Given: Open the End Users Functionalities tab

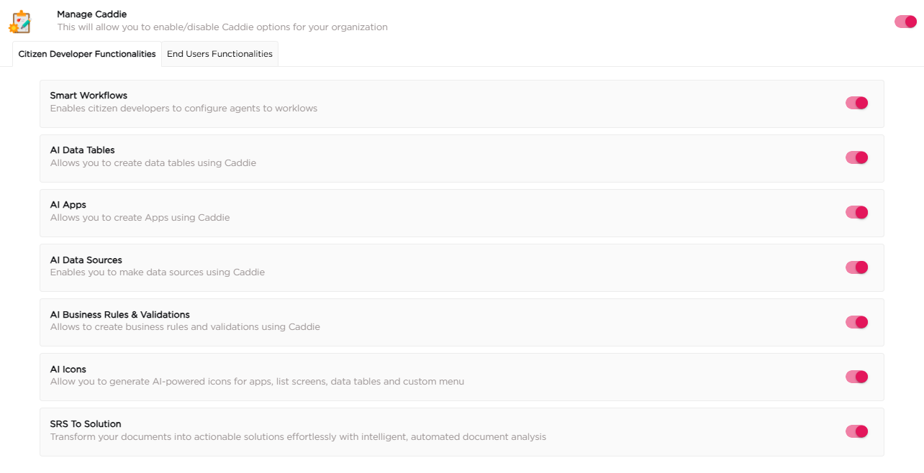Looking at the screenshot, I should point(219,54).
